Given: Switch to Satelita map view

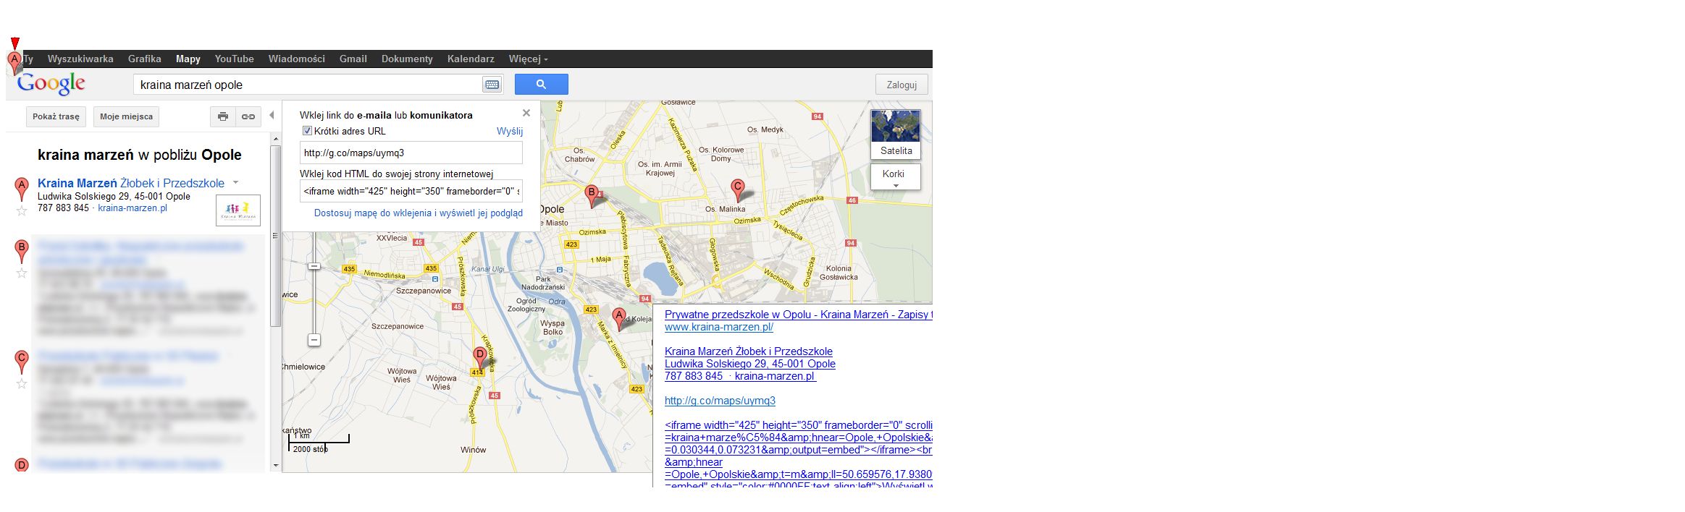Looking at the screenshot, I should [x=896, y=135].
